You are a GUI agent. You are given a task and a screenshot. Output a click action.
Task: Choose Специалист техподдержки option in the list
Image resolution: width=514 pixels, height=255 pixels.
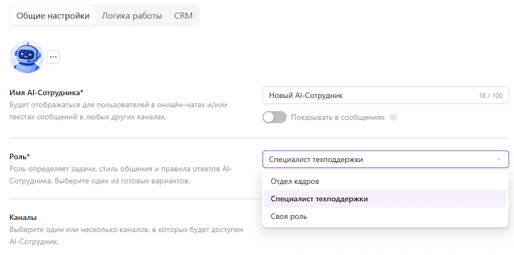click(385, 199)
